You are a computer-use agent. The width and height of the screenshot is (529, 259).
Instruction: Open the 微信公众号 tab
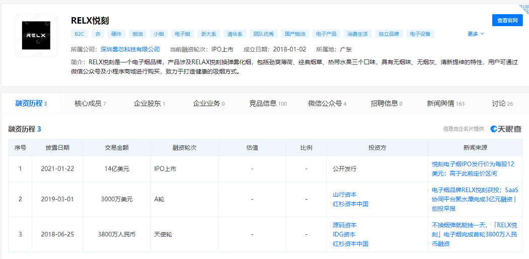coord(327,104)
